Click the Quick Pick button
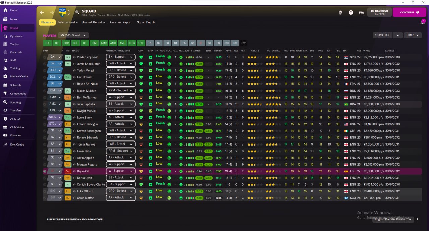 pyautogui.click(x=382, y=35)
